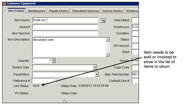Switch to the Maintenance tab
Viewport: 185px width, 105px height.
pos(37,11)
